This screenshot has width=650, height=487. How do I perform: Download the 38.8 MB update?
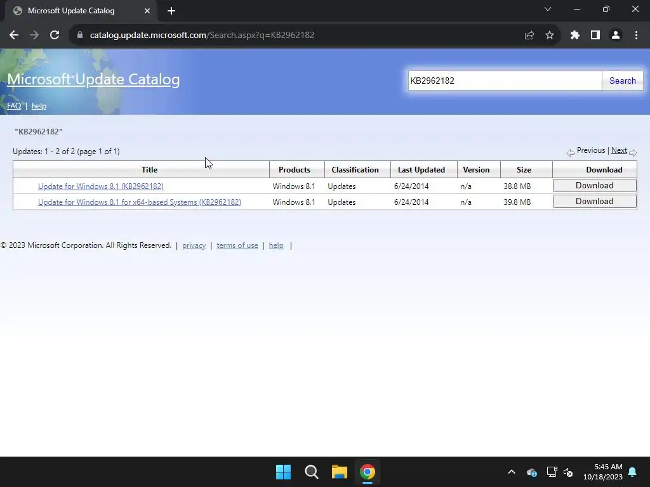point(594,186)
